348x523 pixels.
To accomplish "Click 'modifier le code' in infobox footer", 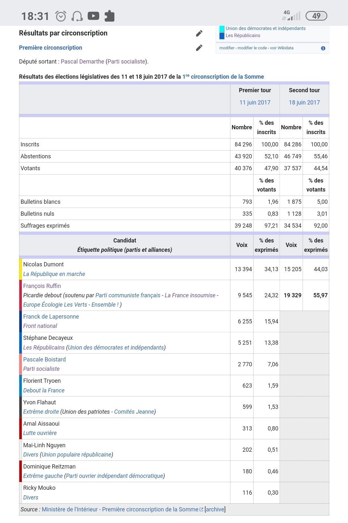I will coord(252,48).
